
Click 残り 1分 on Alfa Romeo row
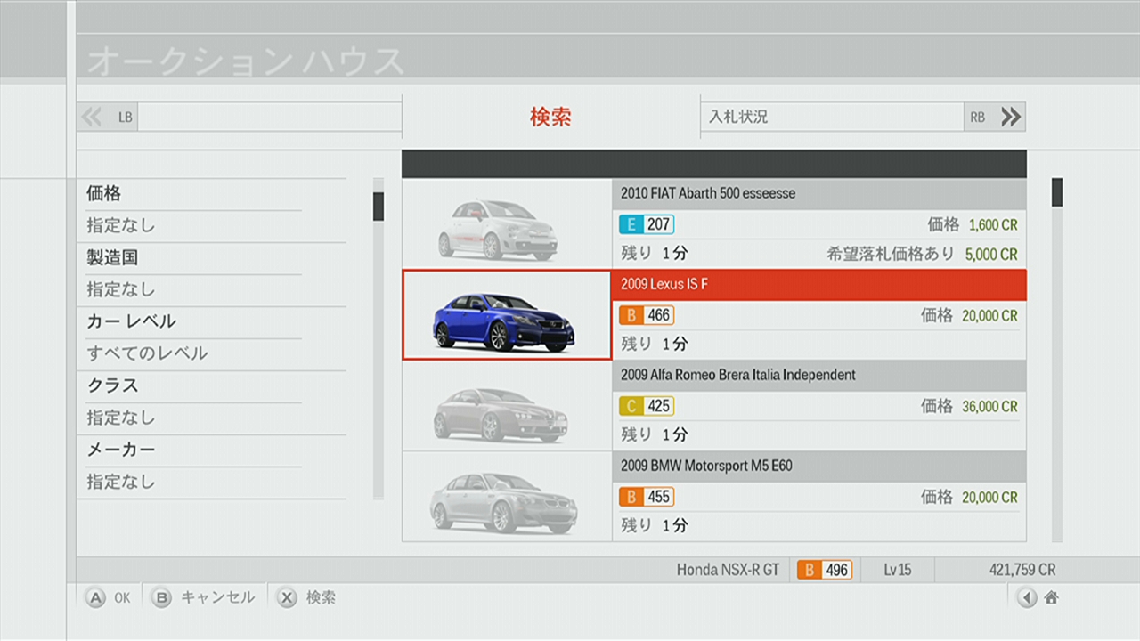[x=655, y=434]
